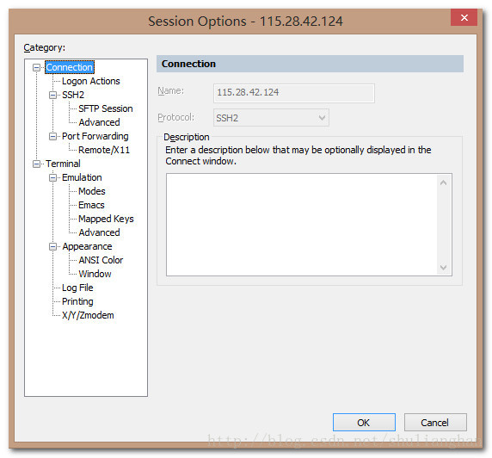Select the Window tree item

point(95,274)
